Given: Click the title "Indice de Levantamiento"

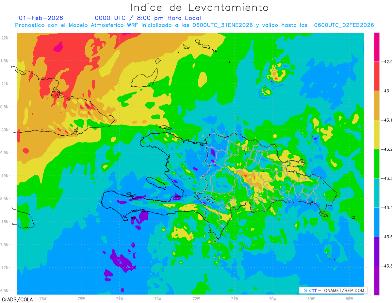Looking at the screenshot, I should click(x=200, y=8).
